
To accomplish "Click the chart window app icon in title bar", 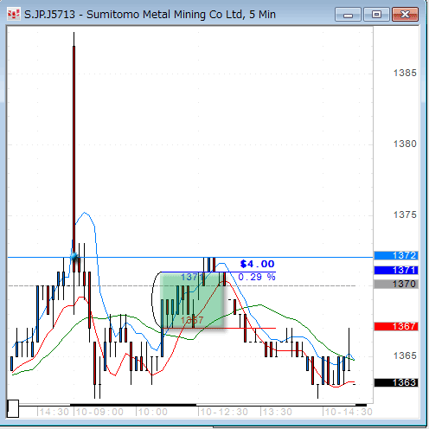I will coord(14,14).
